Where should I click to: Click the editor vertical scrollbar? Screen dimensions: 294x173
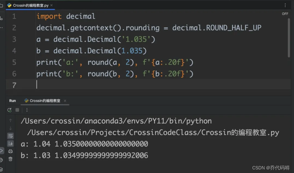[289, 38]
